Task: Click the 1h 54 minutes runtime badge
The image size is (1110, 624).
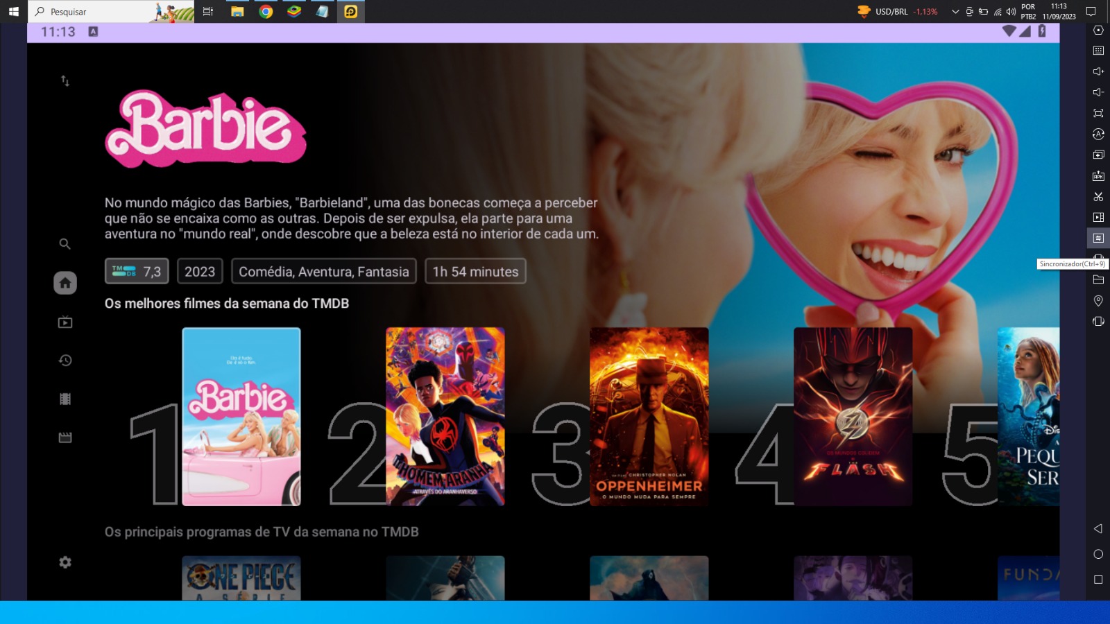Action: coord(475,271)
